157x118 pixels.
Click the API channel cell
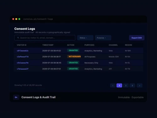110,69
